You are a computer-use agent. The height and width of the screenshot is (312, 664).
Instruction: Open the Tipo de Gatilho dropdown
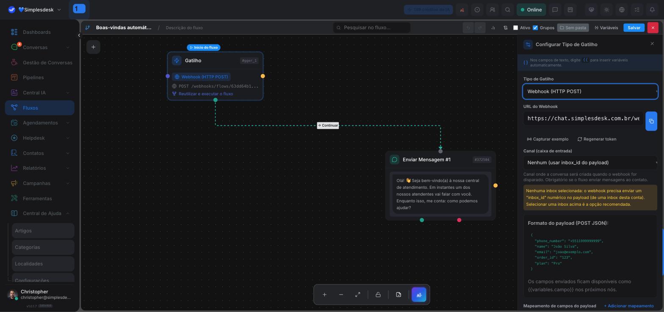click(590, 91)
